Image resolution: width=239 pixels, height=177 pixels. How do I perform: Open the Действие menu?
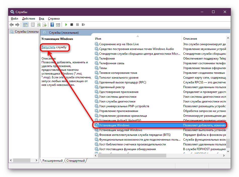28,19
